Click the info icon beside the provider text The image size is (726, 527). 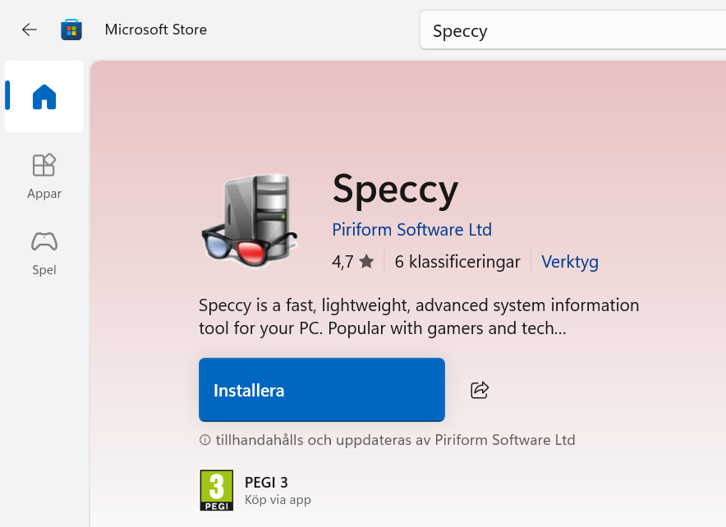click(204, 439)
